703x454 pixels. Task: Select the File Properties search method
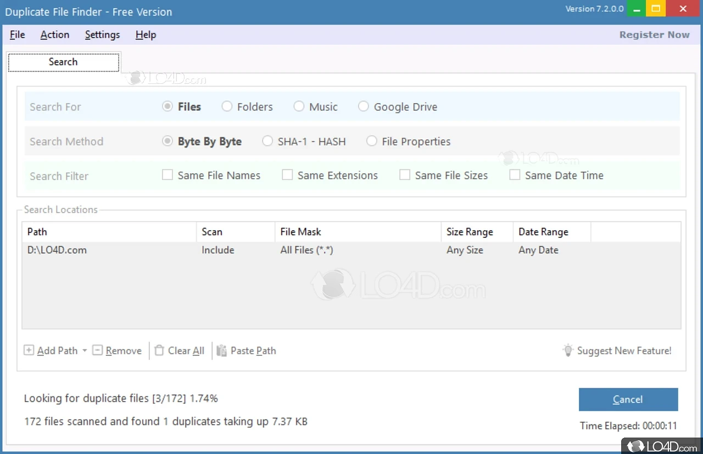pos(372,141)
